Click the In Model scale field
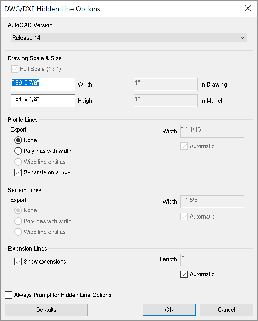Screen dimensions: 258x321 click(165, 101)
